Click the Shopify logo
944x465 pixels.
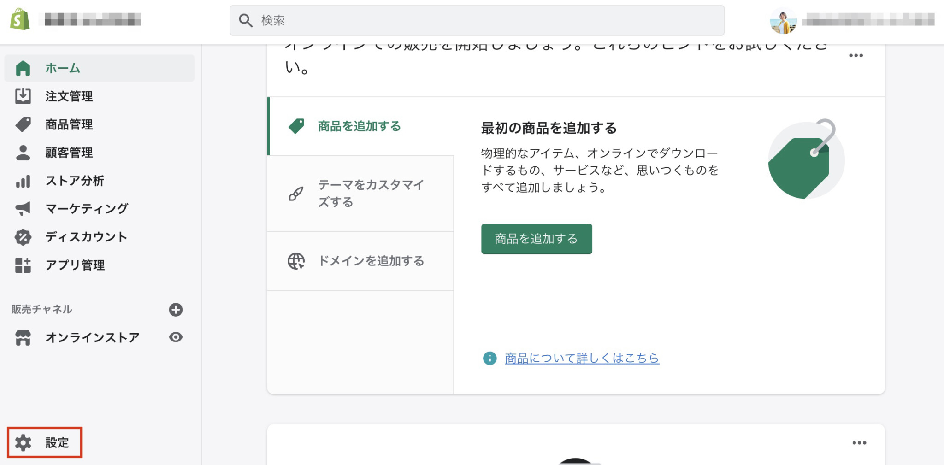19,19
